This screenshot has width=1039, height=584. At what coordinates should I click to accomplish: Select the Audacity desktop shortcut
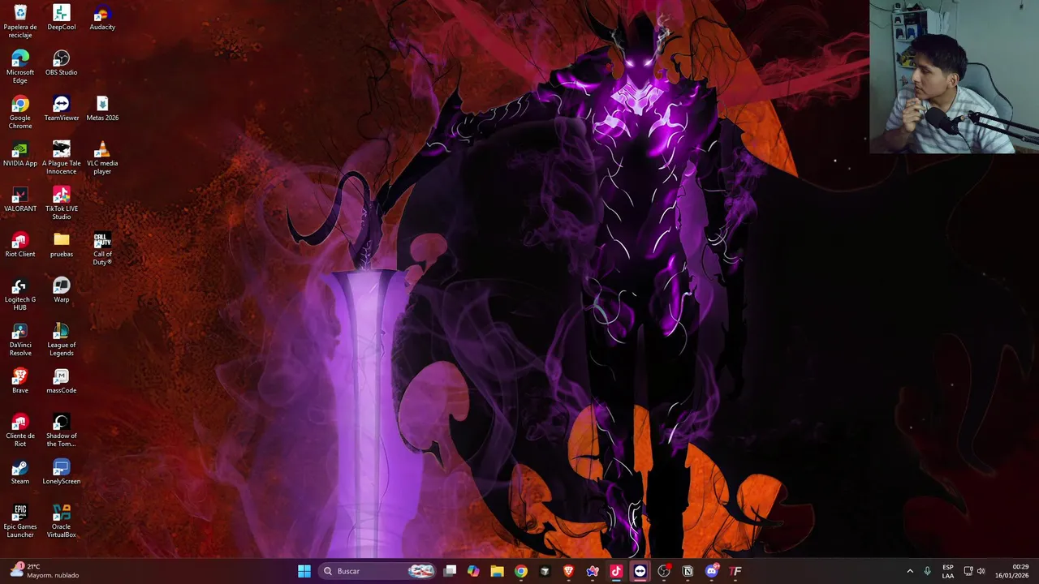coord(102,18)
